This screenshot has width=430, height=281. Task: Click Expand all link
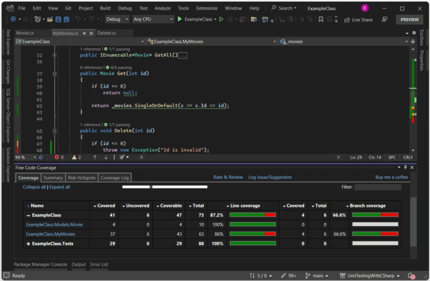(x=59, y=187)
